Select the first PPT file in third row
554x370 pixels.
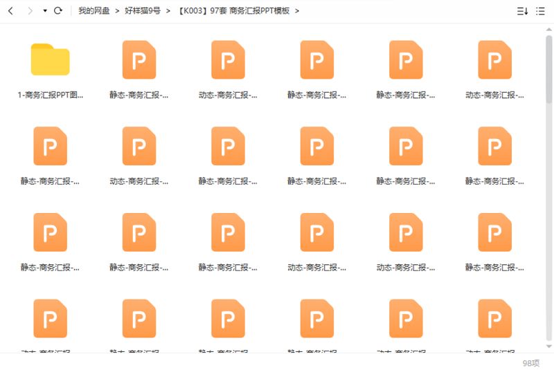[50, 232]
